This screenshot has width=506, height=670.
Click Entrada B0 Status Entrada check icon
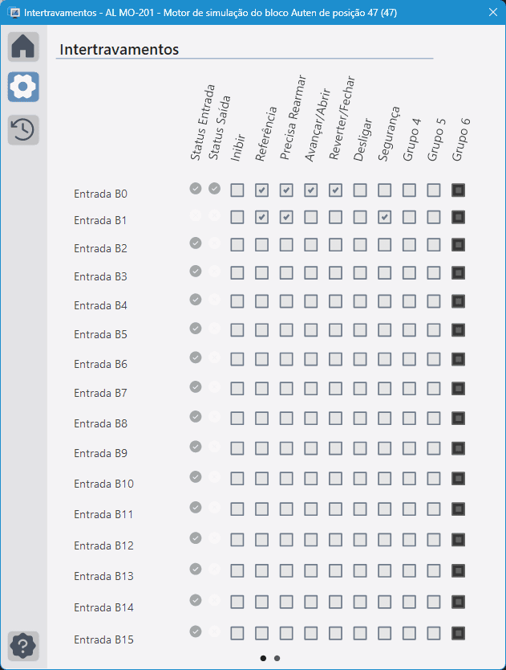coord(196,188)
